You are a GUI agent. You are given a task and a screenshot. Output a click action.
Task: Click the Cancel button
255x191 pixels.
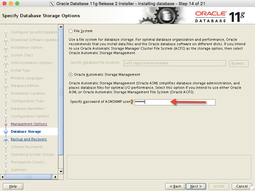coord(242,186)
